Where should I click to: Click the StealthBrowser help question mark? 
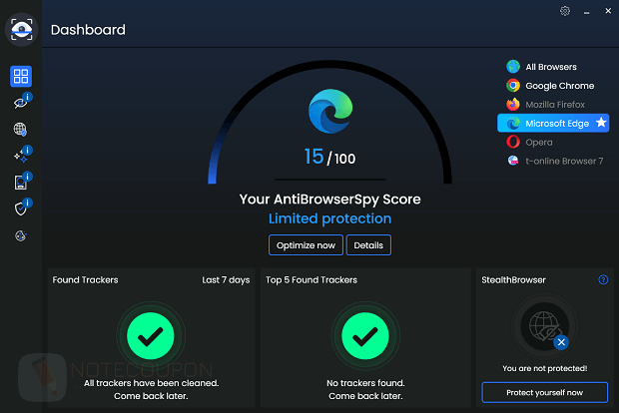point(603,279)
